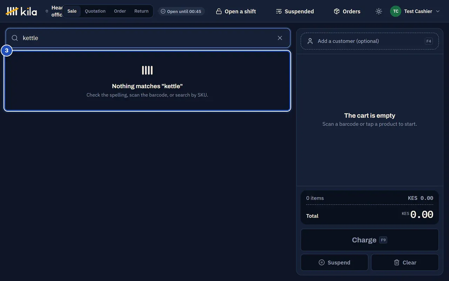Click the Open until 00:45 badge
Screen dimensions: 449x281
181,11
